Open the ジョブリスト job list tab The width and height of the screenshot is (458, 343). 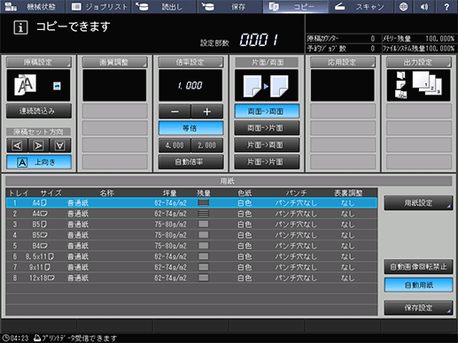pyautogui.click(x=98, y=6)
